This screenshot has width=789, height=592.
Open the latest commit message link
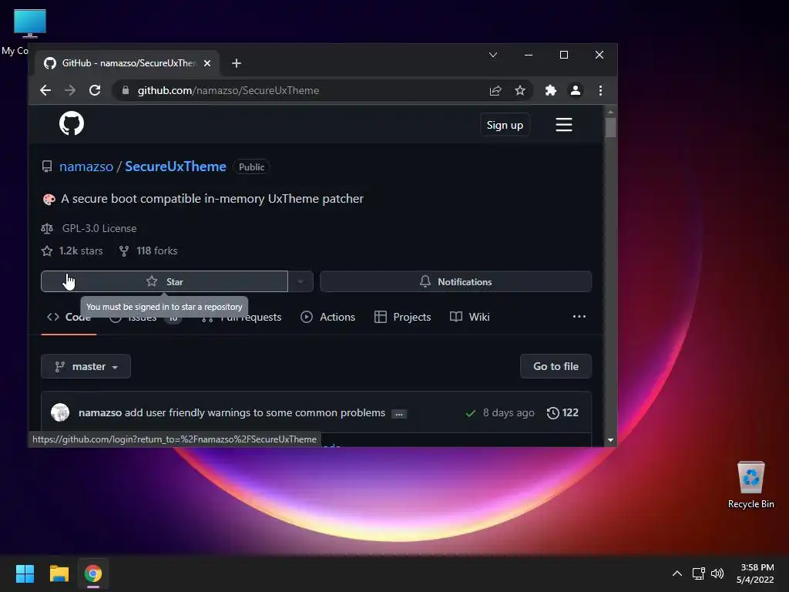254,413
